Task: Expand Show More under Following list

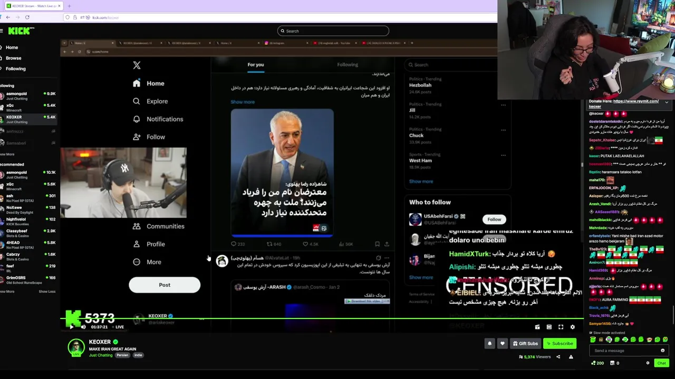Action: coord(7,154)
